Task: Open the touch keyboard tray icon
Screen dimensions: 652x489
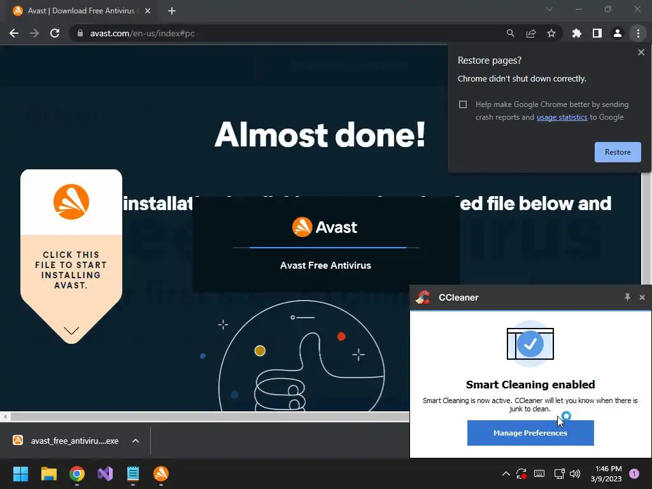Action: [539, 474]
